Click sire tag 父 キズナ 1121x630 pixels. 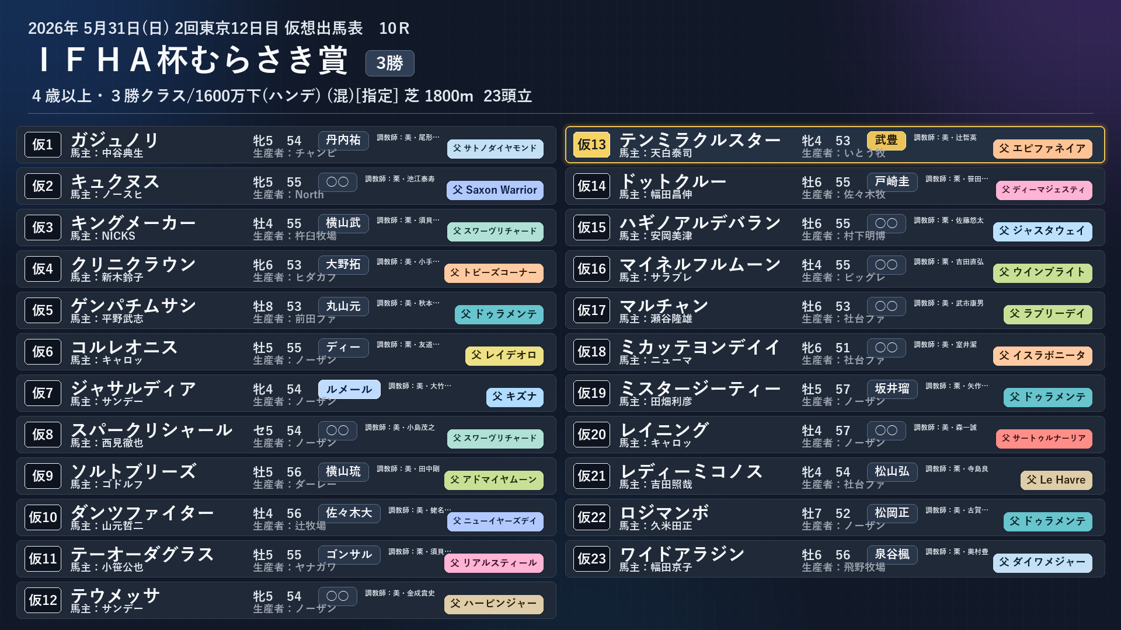pos(515,397)
